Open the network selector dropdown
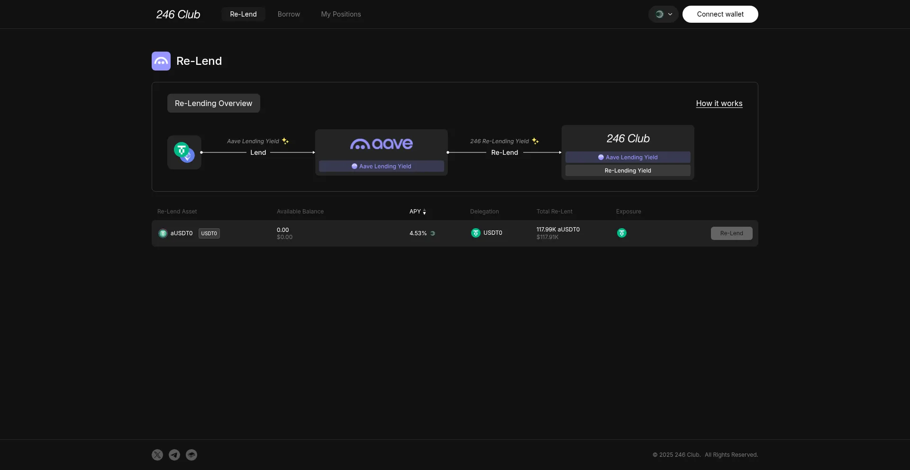Screen dimensions: 910x470 [x=664, y=14]
